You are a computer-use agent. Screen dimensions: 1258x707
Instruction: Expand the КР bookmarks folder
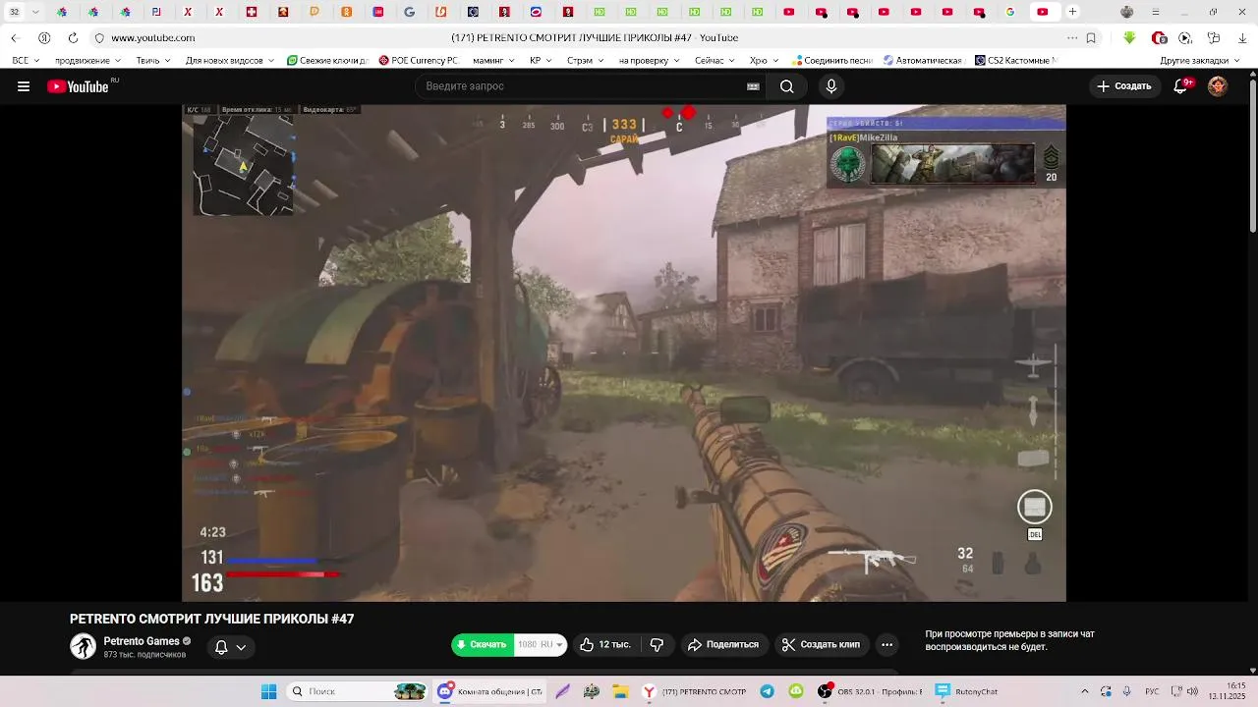click(x=541, y=60)
